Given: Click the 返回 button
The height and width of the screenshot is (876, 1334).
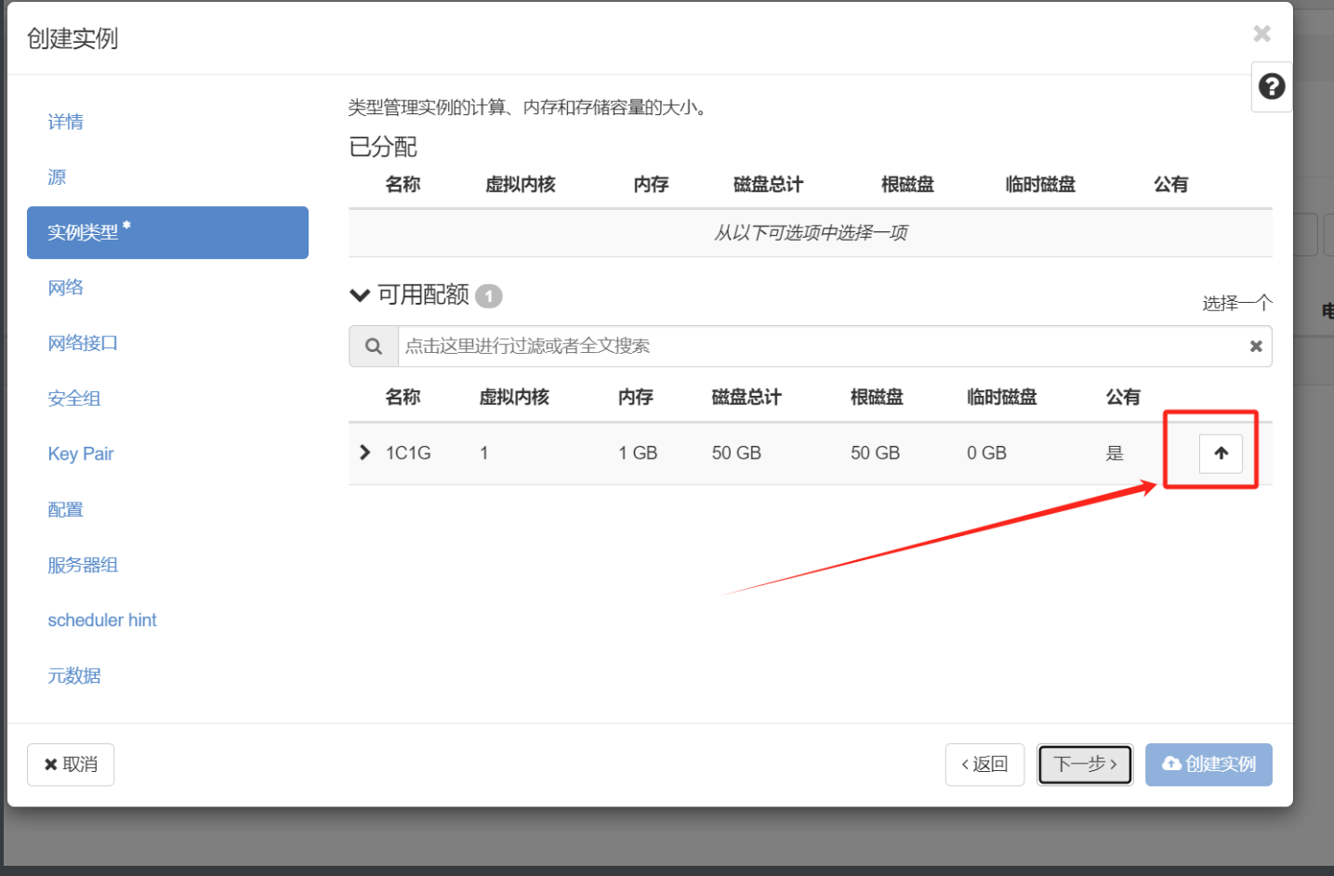Looking at the screenshot, I should tap(984, 765).
